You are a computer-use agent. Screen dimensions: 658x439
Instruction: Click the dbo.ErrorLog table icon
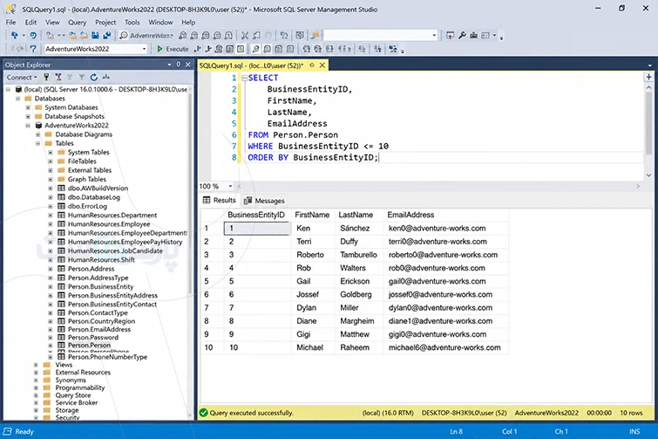click(61, 206)
